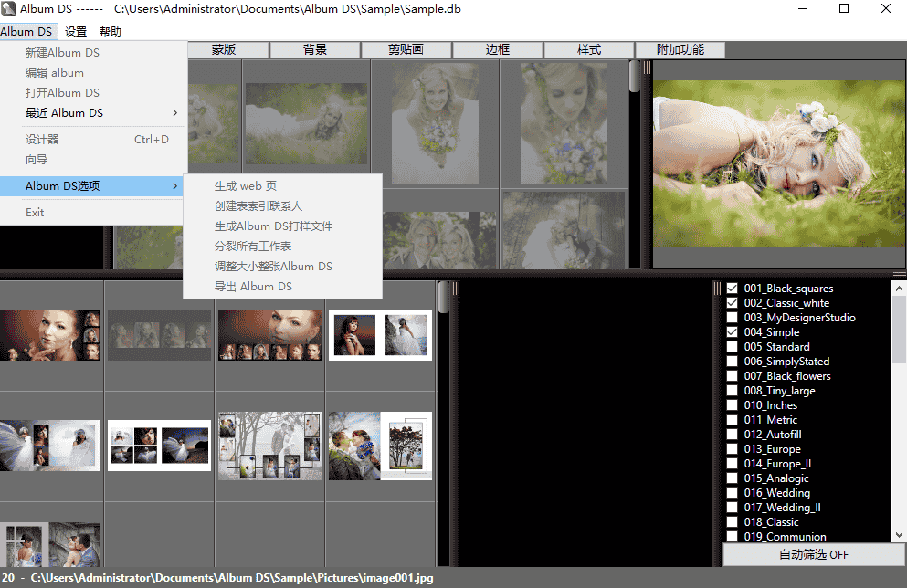Open the 设置 menu
Viewport: 907px width, 588px height.
[76, 32]
